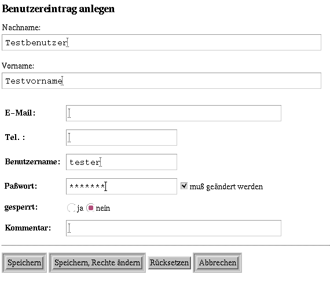This screenshot has height=281, width=330.
Task: Click the 'Paßwort:' field label
Action: tap(21, 186)
